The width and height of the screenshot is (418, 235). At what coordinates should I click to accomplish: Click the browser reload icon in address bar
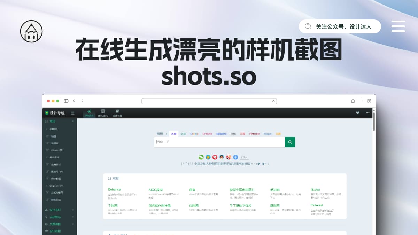274,101
